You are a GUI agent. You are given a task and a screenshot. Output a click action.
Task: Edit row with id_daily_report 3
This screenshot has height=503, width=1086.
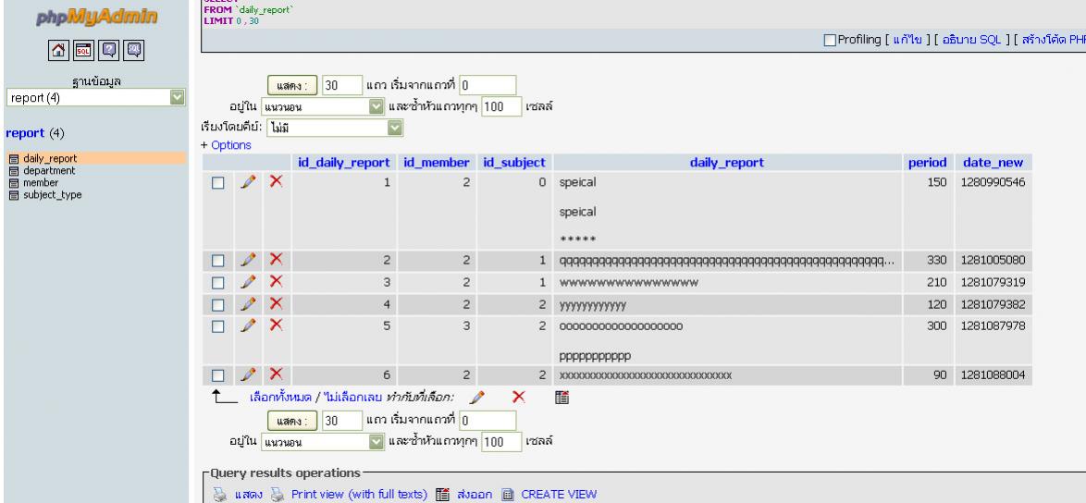pyautogui.click(x=248, y=282)
